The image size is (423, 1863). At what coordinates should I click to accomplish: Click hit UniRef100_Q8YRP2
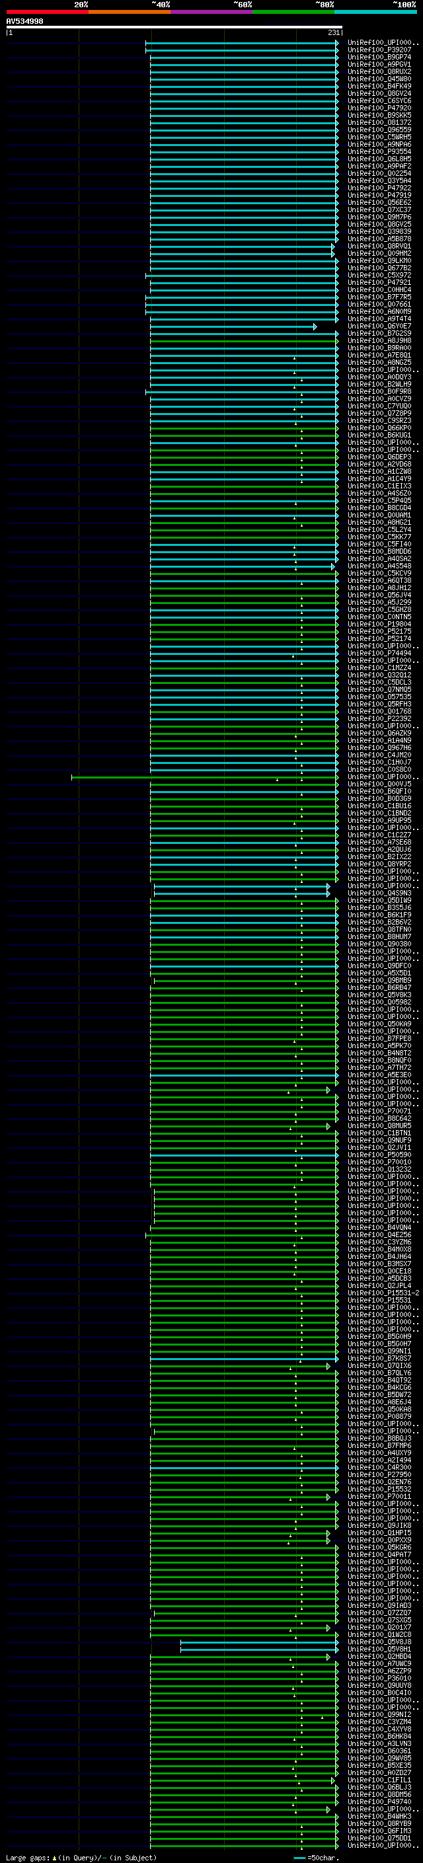(379, 864)
